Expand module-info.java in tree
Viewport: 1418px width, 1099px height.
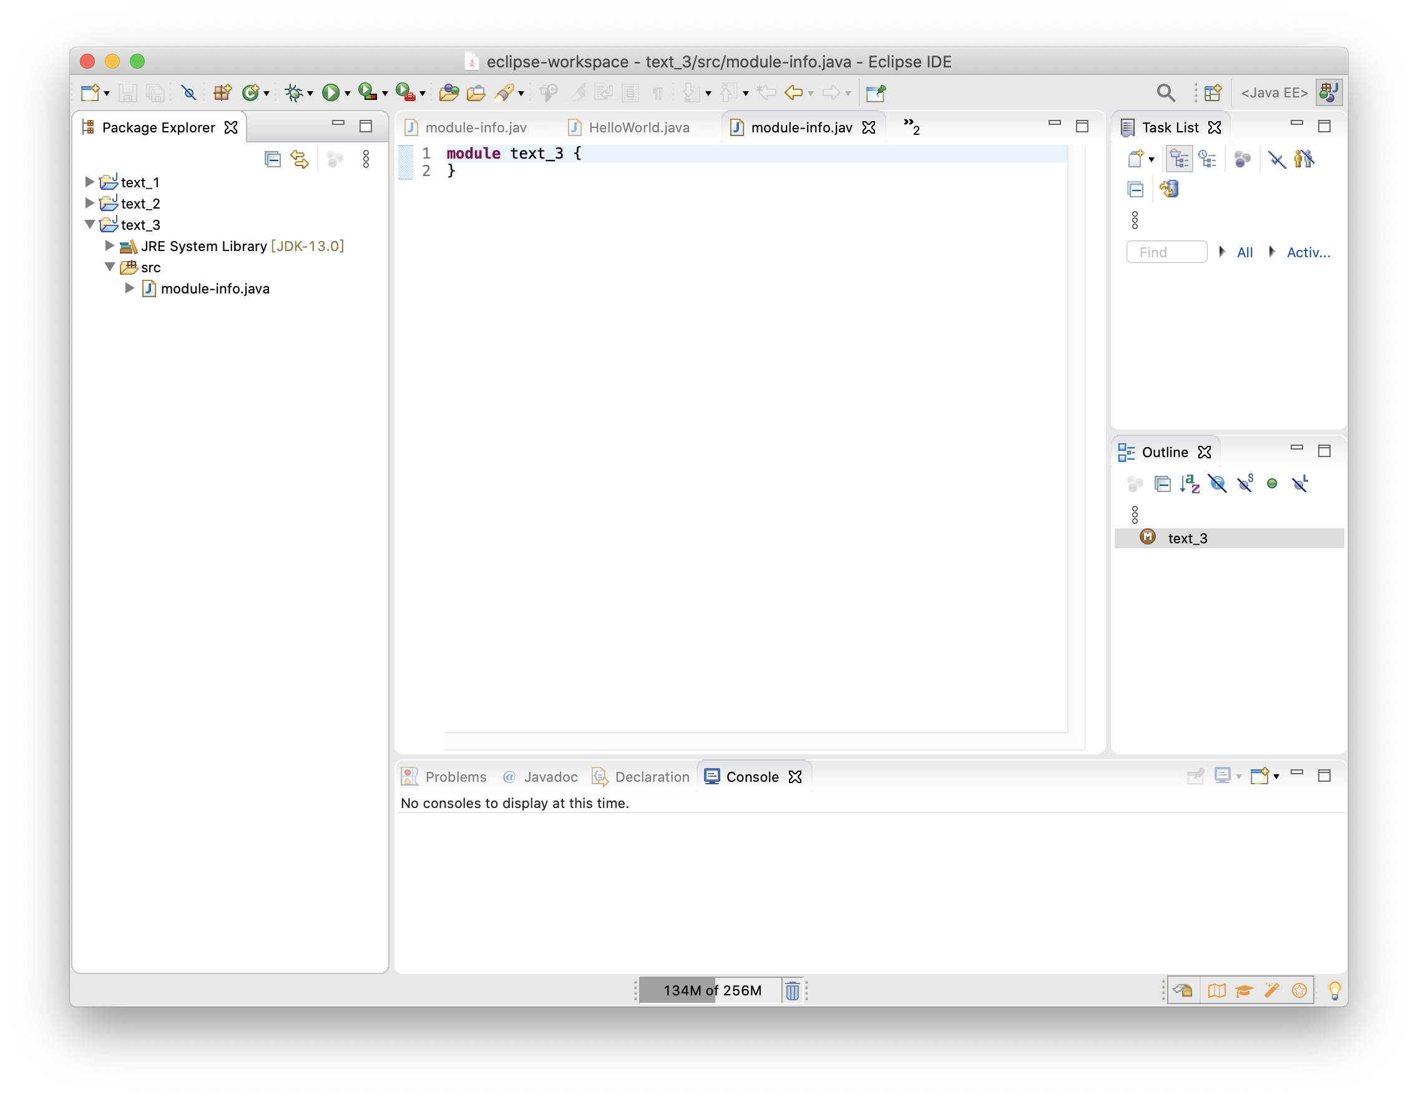[x=130, y=288]
